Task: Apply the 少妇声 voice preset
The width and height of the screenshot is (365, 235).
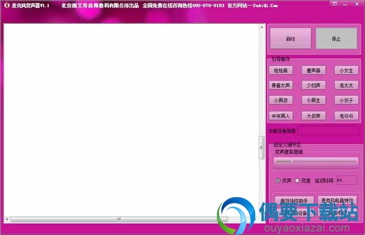Action: [x=314, y=85]
